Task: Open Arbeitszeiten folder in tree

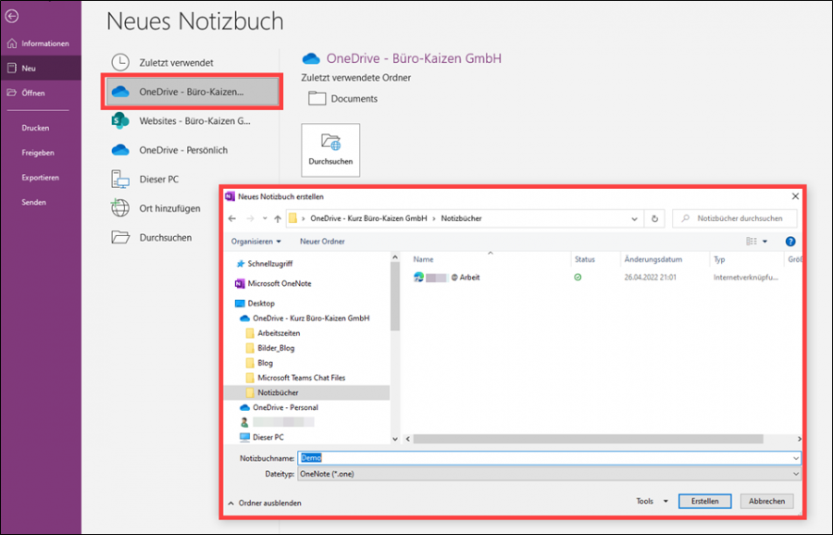Action: 273,333
